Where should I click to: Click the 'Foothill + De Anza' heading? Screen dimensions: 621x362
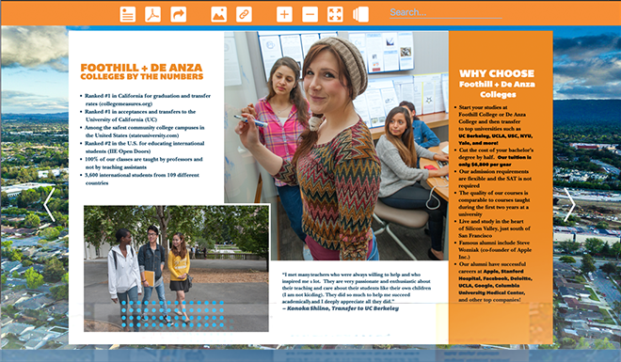pos(141,68)
